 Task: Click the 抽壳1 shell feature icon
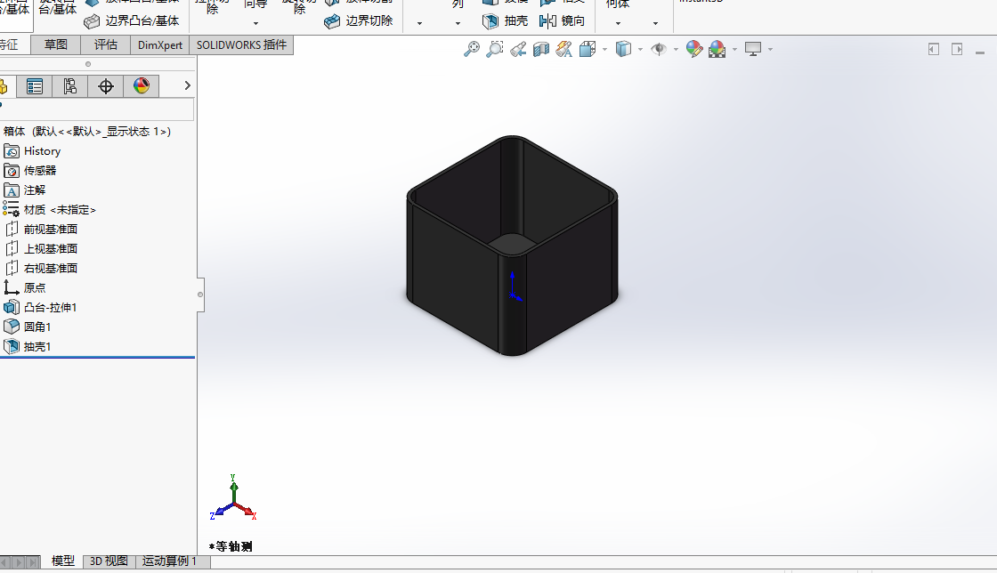12,347
